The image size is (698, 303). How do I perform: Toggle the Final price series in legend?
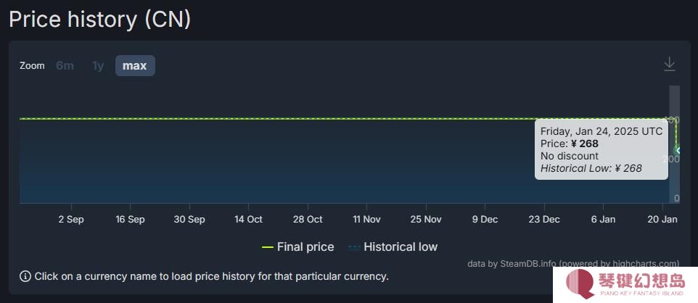tap(297, 247)
